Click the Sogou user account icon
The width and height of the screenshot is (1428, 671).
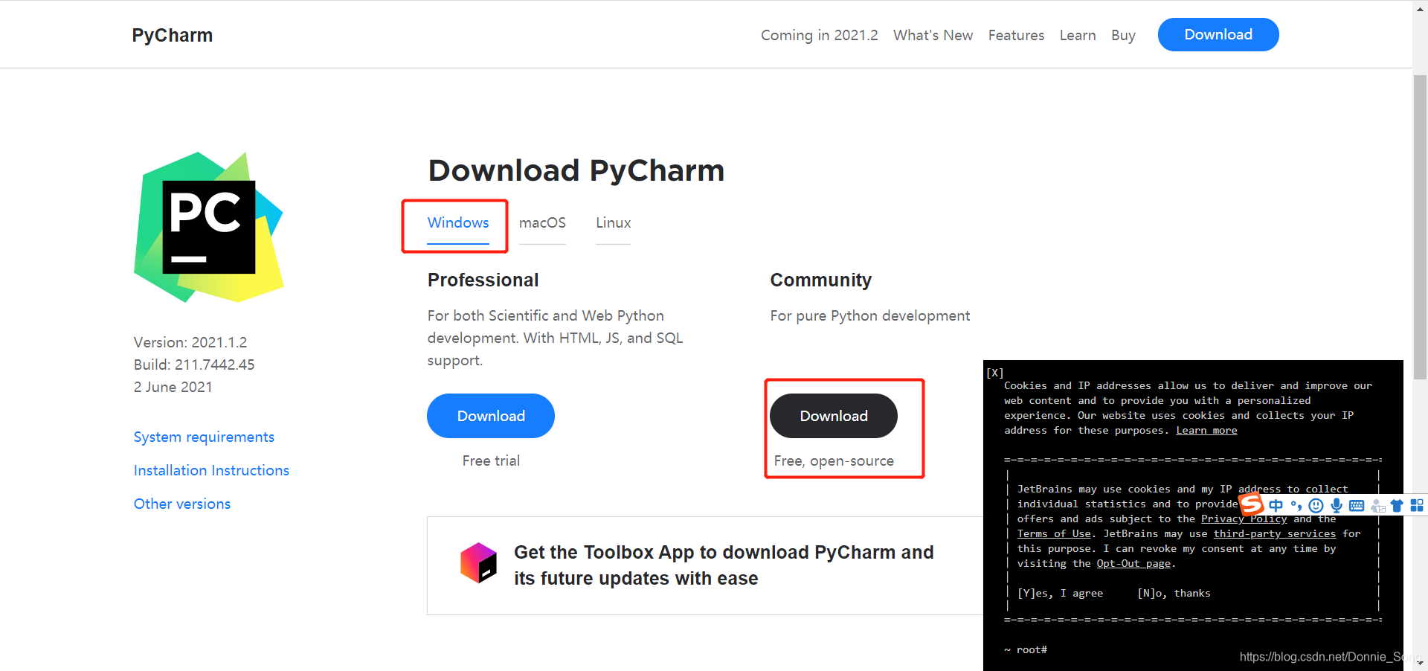1377,506
